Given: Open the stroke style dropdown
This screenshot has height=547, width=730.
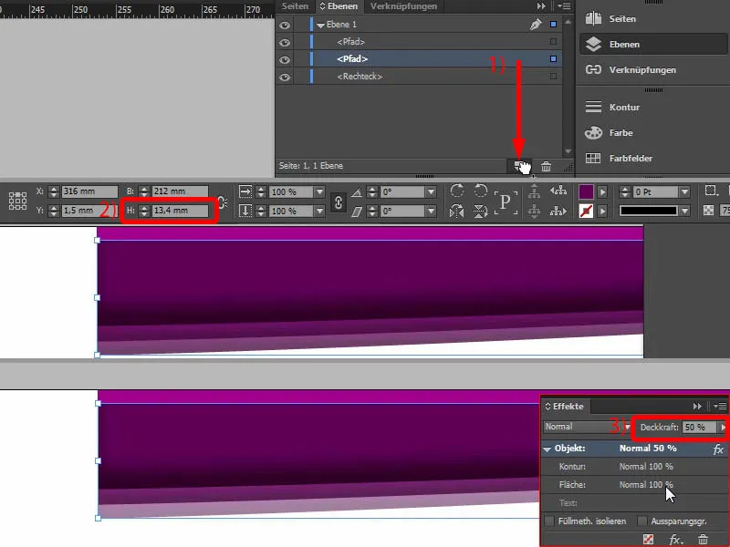Looking at the screenshot, I should click(684, 212).
